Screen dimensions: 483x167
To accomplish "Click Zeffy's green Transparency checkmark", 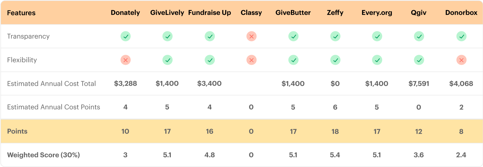I will click(335, 36).
